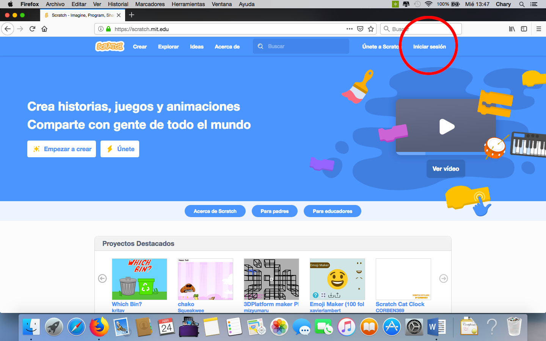Open the Herramientas menu
Screen dimensions: 546x341
[188, 4]
